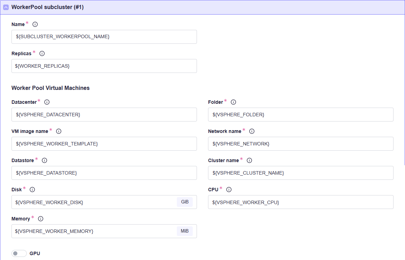
Task: Open the VM image name info icon
Action: [59, 131]
